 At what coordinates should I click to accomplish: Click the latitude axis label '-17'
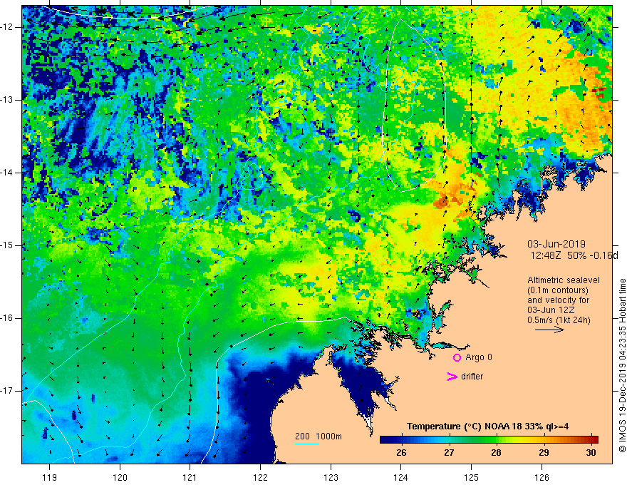pyautogui.click(x=8, y=391)
